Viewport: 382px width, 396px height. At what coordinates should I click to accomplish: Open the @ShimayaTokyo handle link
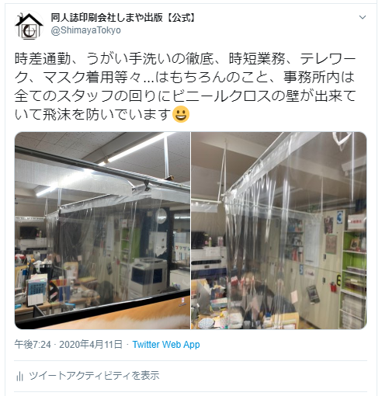tap(86, 30)
